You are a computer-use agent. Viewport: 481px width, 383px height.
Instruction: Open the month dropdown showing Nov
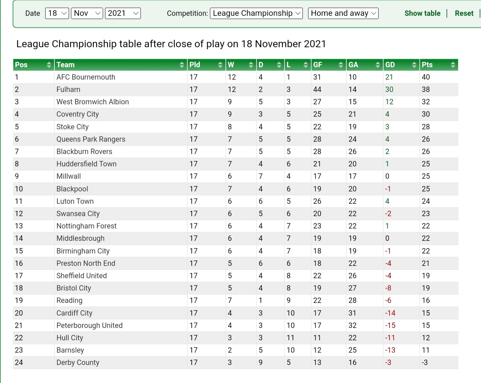87,13
